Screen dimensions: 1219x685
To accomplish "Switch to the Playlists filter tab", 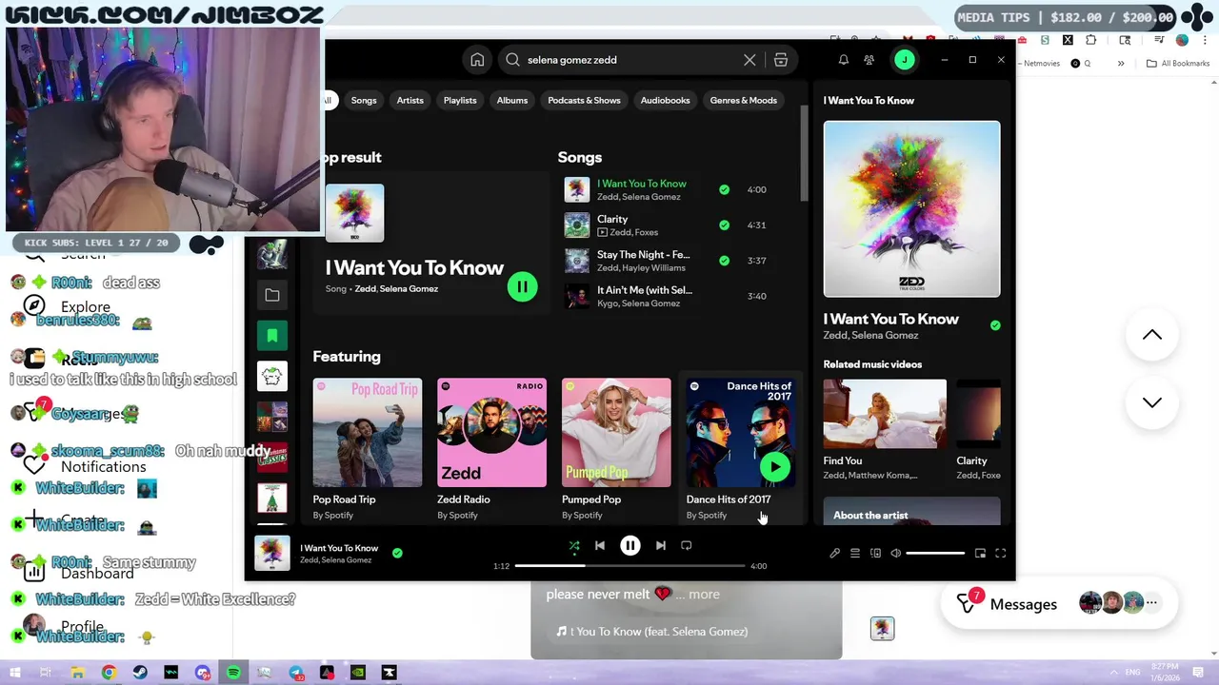I will [460, 100].
